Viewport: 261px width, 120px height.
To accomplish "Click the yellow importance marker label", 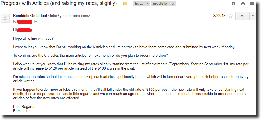I will (x=125, y=4).
